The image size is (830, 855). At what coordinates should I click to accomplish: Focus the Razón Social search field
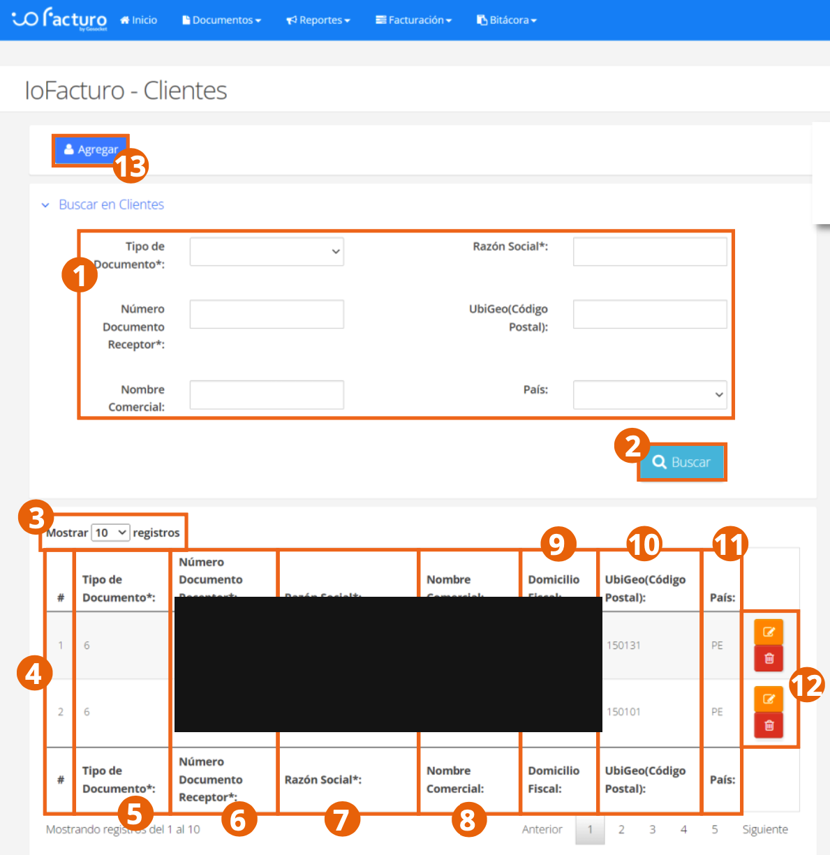[x=650, y=251]
